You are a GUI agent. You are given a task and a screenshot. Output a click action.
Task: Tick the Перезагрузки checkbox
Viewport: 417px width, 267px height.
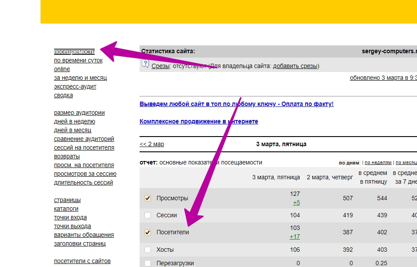(147, 263)
